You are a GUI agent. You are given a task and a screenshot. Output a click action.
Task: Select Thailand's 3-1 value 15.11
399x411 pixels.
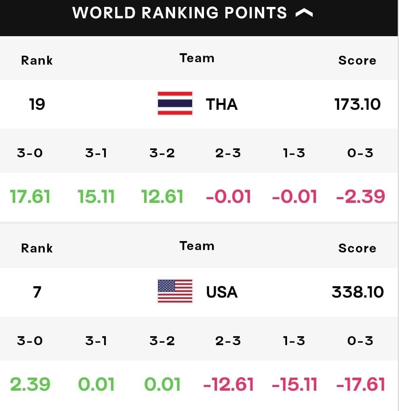(x=96, y=197)
